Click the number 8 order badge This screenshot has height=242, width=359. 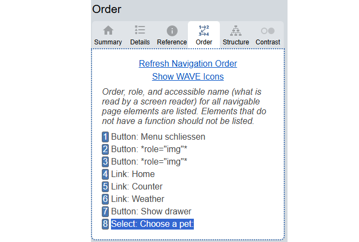point(105,224)
